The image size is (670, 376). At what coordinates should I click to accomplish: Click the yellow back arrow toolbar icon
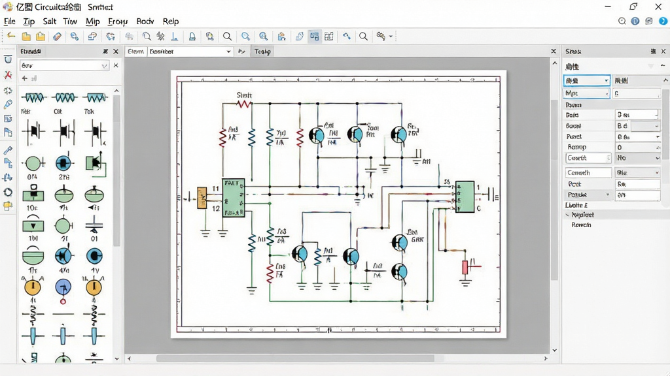point(11,37)
